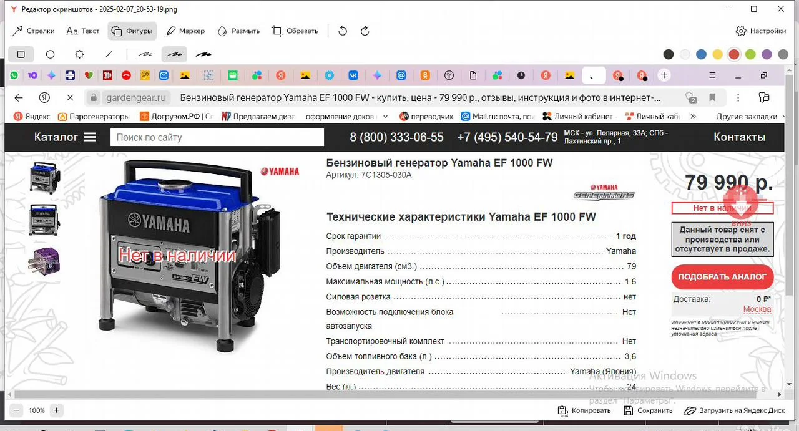Set thin stroke thickness
The height and width of the screenshot is (431, 799).
coord(145,54)
